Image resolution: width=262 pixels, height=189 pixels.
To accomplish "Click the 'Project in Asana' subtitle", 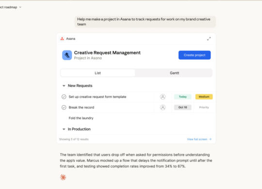I will click(88, 58).
